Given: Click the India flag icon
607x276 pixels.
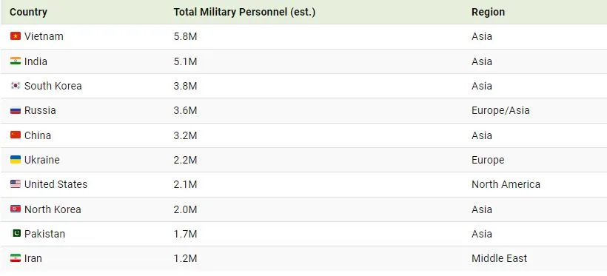Looking at the screenshot, I should tap(16, 61).
